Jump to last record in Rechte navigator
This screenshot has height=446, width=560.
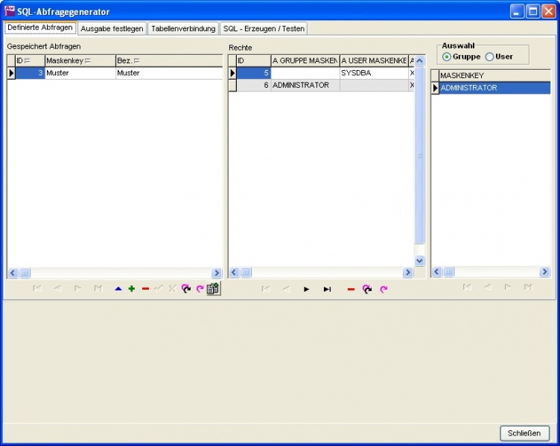[327, 289]
